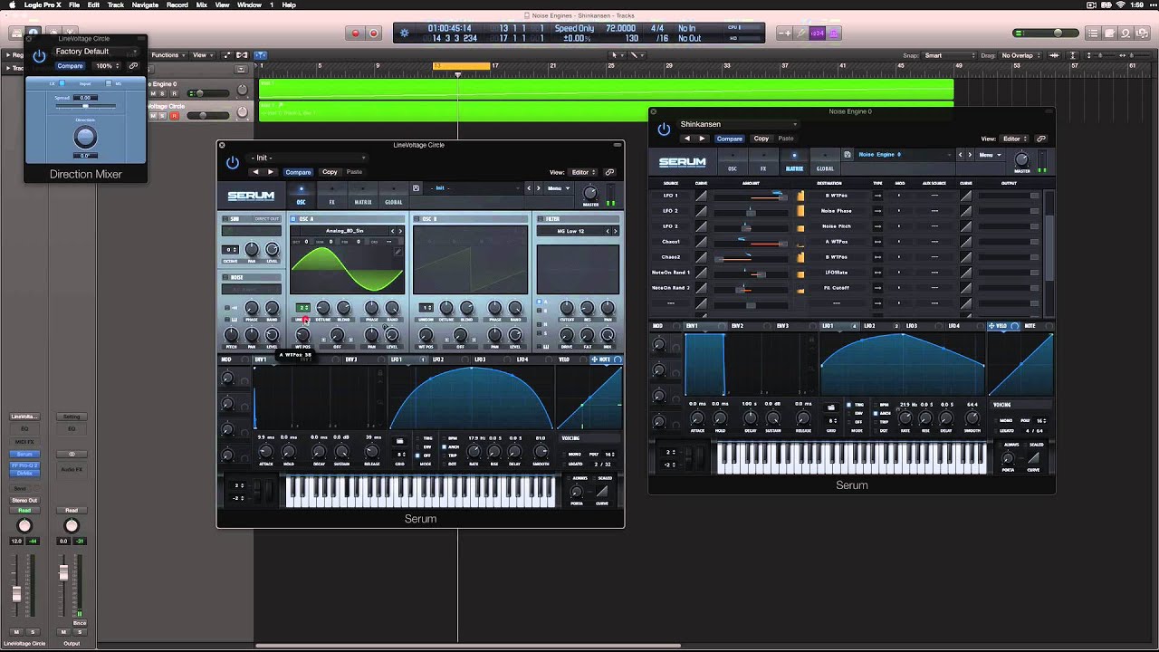This screenshot has width=1159, height=652.
Task: Record-enable the LineVoltage Circle track
Action: pos(174,116)
